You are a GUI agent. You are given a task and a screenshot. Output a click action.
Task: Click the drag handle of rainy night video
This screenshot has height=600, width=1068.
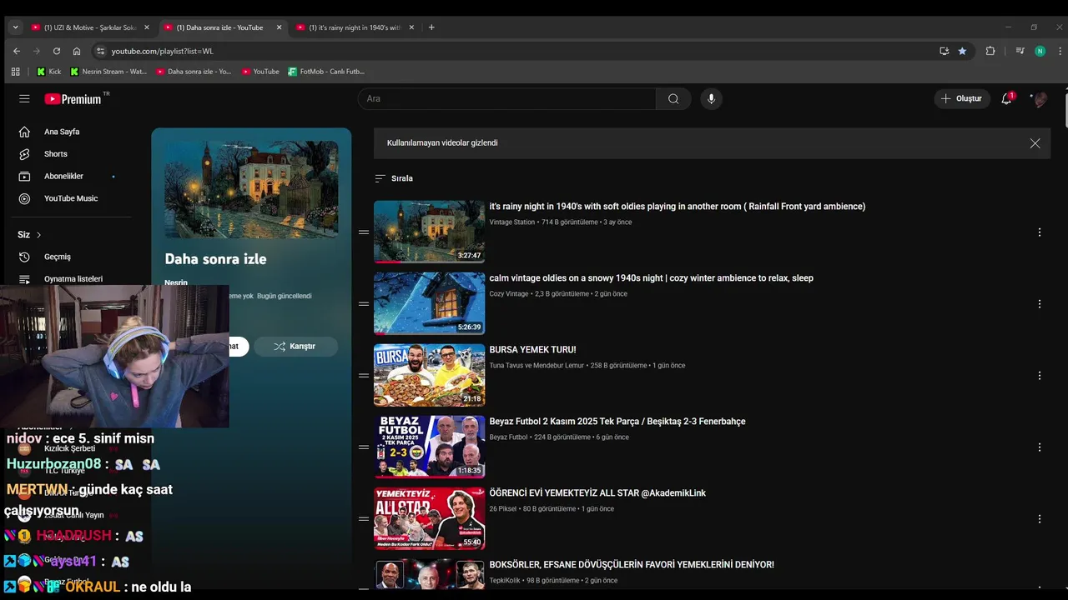pyautogui.click(x=364, y=232)
